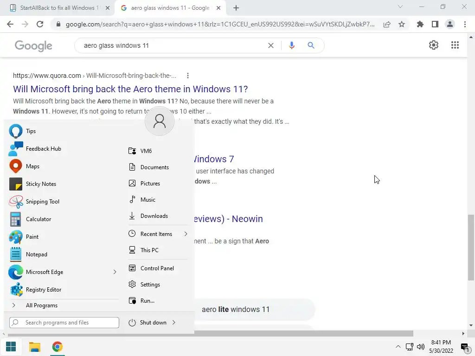475x356 pixels.
Task: Click Chrome icon on taskbar
Action: [x=57, y=347]
